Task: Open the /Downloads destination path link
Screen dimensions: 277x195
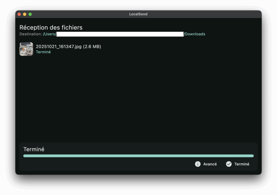Action: 194,34
